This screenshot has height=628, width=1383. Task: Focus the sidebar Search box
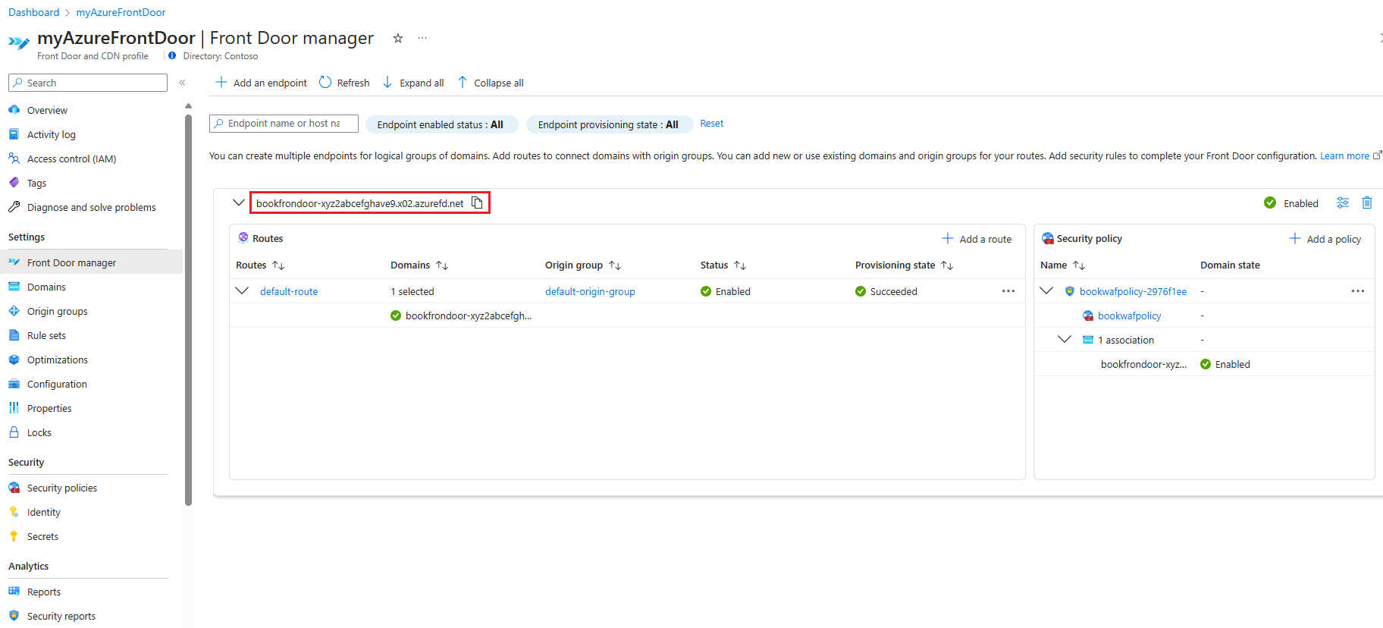[88, 83]
